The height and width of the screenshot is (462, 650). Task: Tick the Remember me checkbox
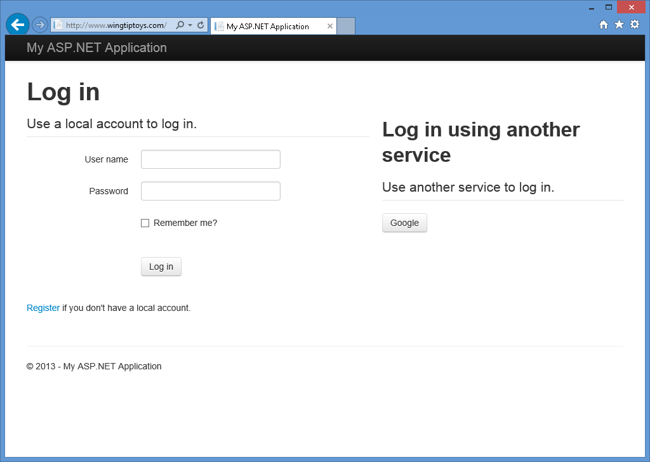(145, 223)
